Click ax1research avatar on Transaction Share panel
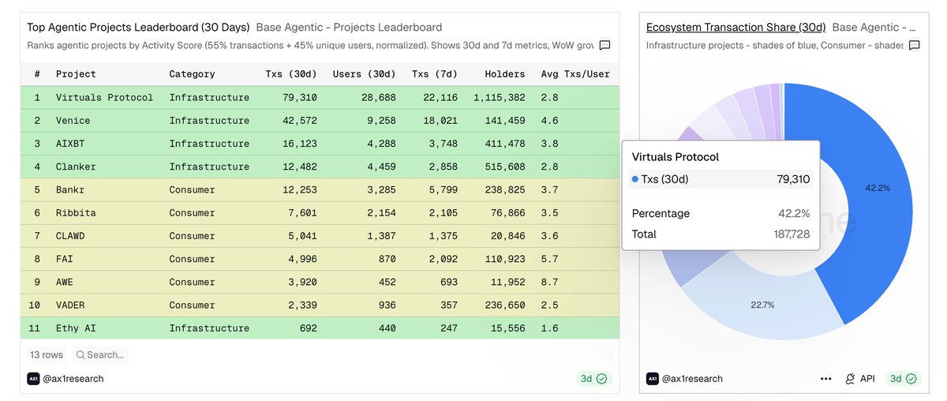Screen dimensions: 947x401 click(x=652, y=379)
